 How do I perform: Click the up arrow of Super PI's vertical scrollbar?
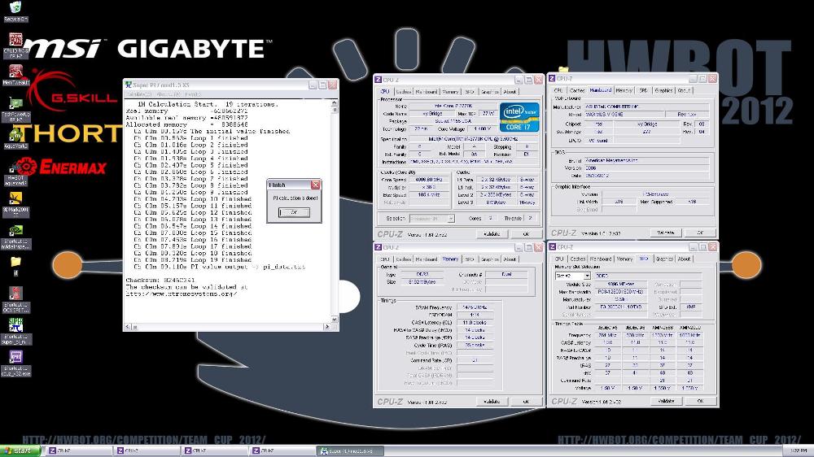[x=334, y=103]
